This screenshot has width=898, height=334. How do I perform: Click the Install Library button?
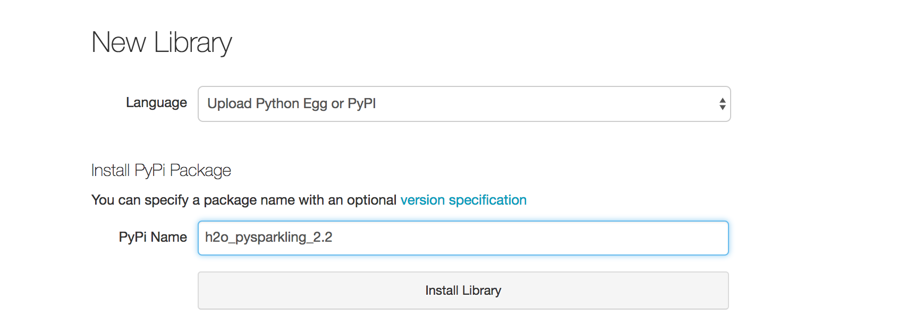coord(463,291)
